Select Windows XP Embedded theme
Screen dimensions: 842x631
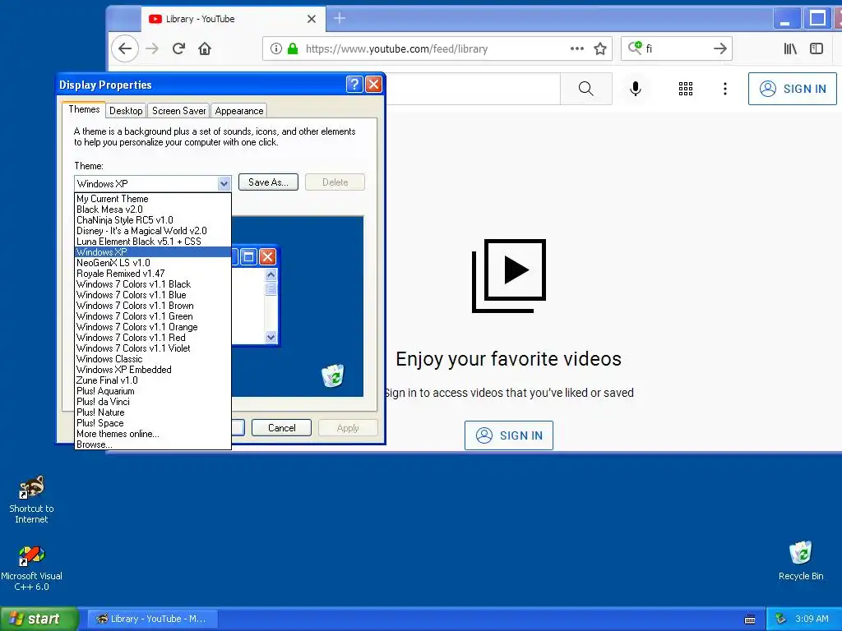(x=152, y=370)
